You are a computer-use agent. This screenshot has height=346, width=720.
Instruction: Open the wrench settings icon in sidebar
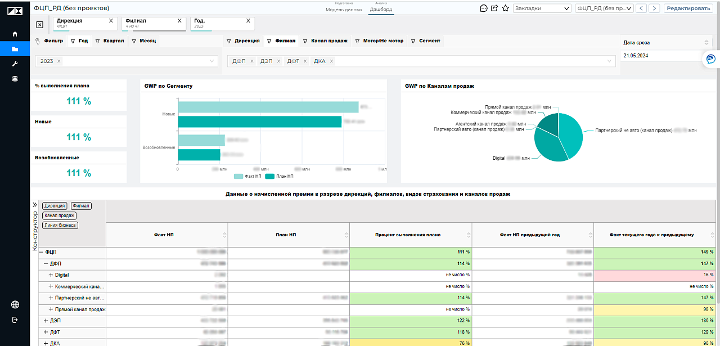point(15,64)
